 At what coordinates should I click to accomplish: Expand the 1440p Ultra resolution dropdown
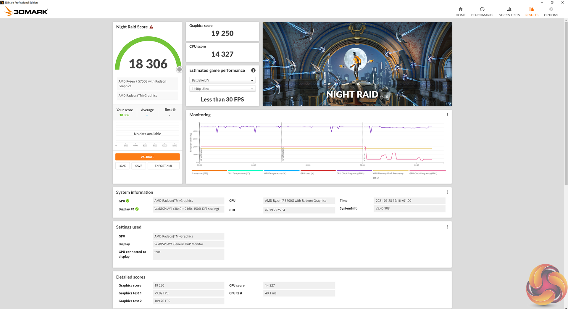[222, 89]
